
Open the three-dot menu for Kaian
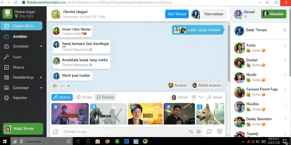(285, 46)
